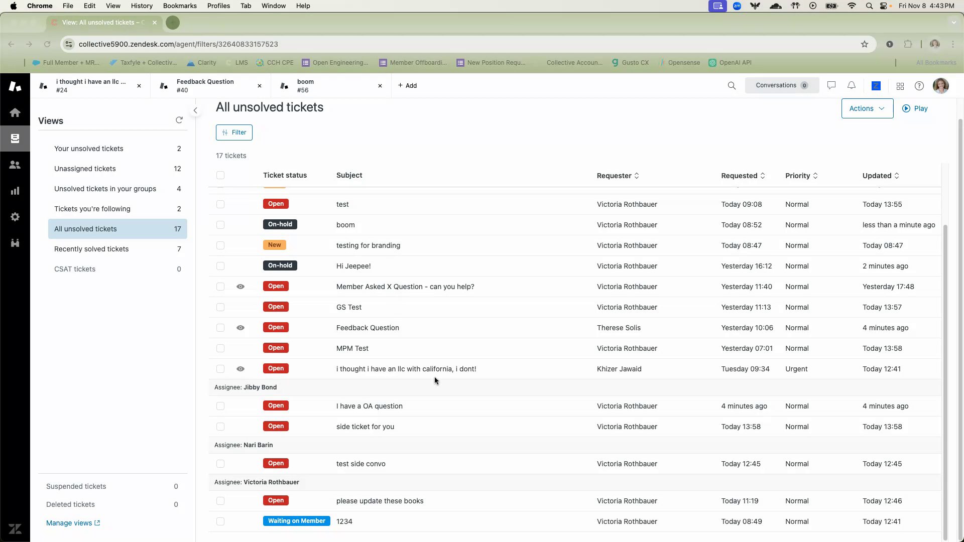
Task: Expand the Actions dropdown
Action: click(867, 108)
